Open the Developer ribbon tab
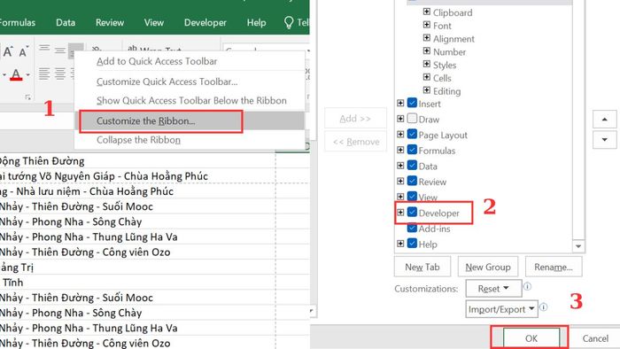The width and height of the screenshot is (620, 349). coord(205,22)
